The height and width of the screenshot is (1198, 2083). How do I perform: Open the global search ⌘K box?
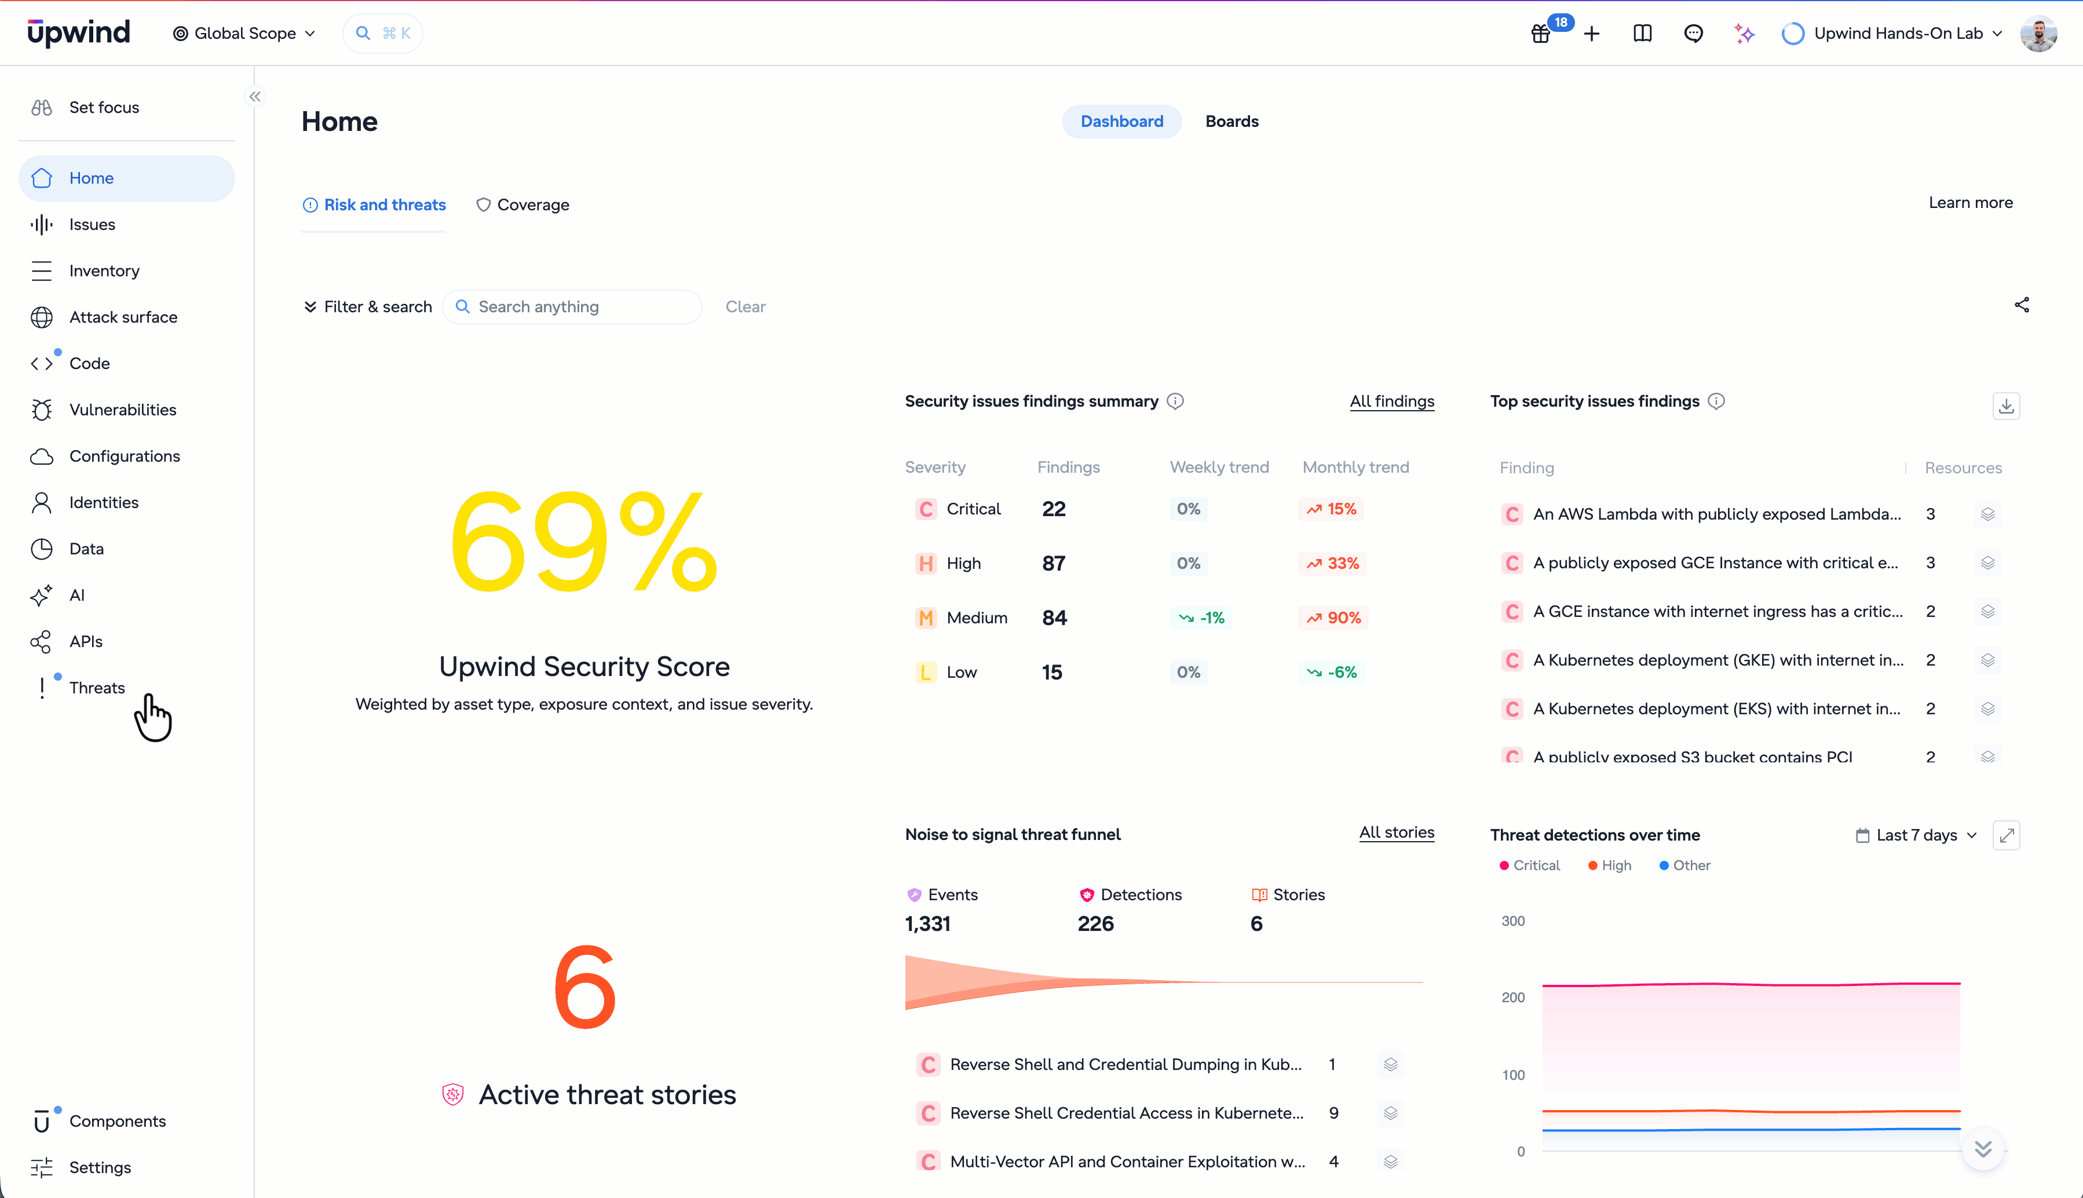point(383,34)
